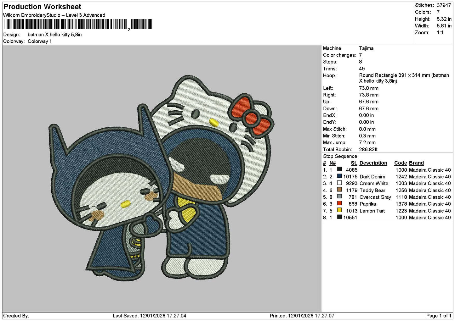This screenshot has height=321, width=455.
Task: Click the Max Jump value 7.2 mm
Action: pos(367,143)
